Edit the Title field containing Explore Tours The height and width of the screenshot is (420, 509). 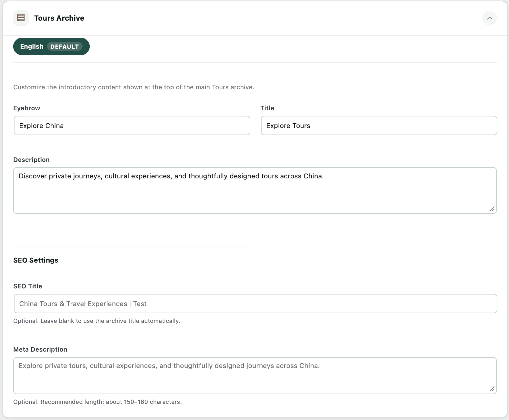point(379,125)
